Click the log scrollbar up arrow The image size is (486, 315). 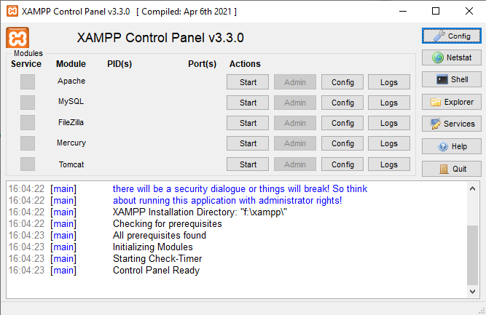(x=472, y=188)
